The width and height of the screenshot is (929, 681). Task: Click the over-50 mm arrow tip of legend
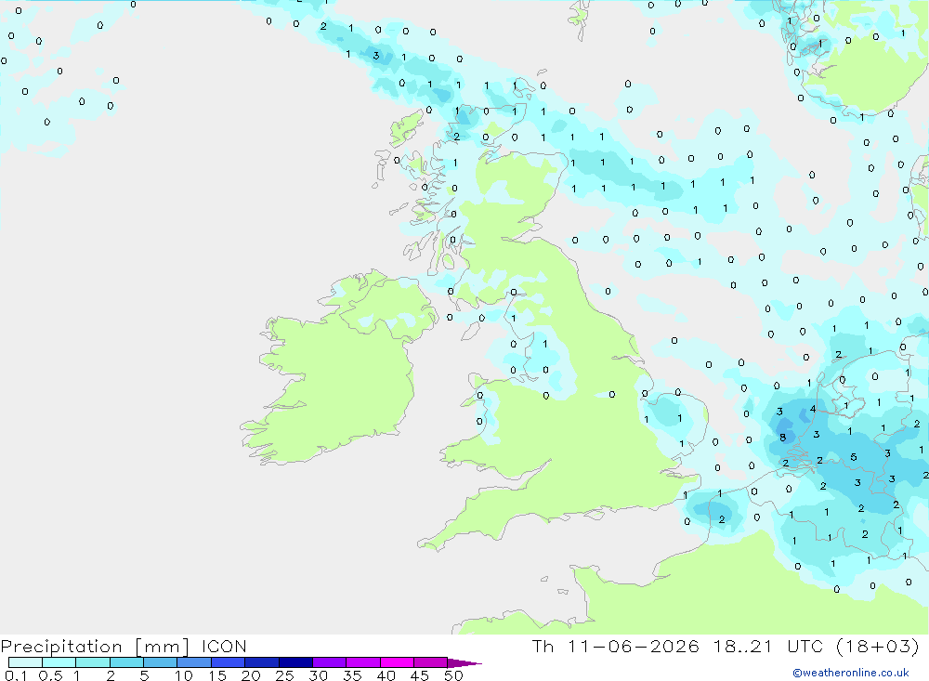464,662
